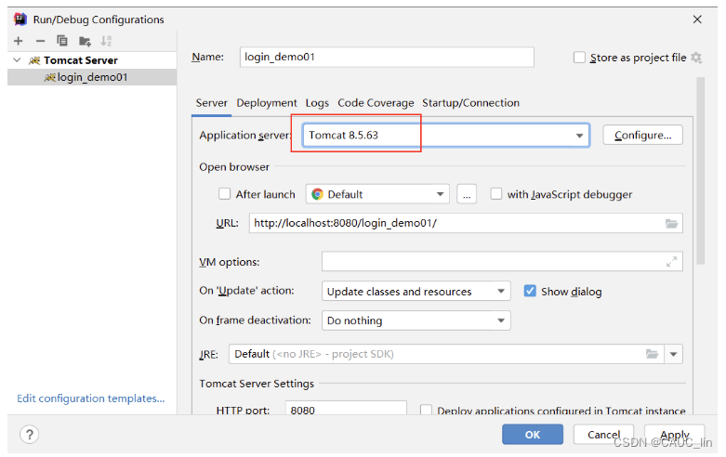
Task: Create new folder using folder-plus icon
Action: click(x=85, y=41)
